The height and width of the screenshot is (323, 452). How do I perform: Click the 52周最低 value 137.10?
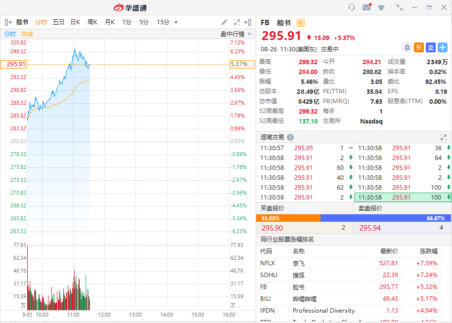308,121
